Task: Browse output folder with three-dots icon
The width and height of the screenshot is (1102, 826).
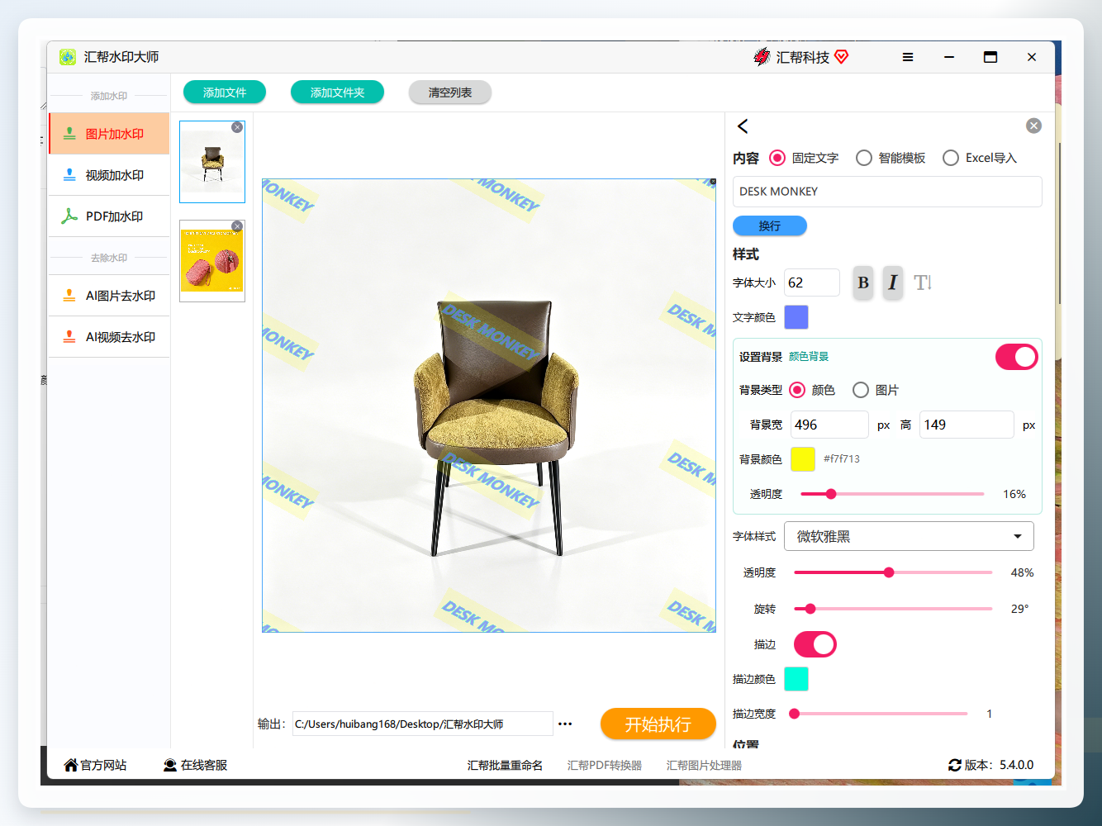Action: point(565,724)
